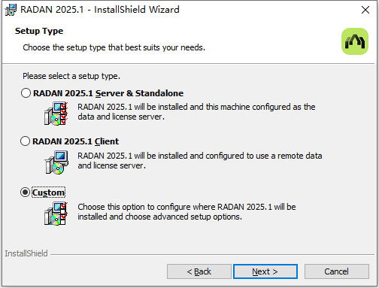Screen dimensions: 379x288
Task: Click the installer icon in title bar
Action: point(11,10)
